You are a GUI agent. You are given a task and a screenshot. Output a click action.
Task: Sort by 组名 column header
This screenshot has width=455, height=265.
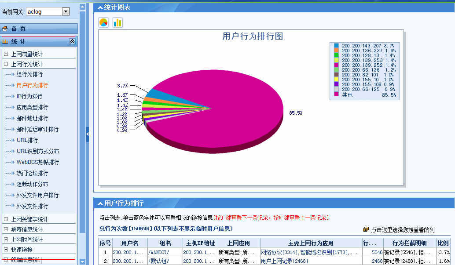pos(165,243)
